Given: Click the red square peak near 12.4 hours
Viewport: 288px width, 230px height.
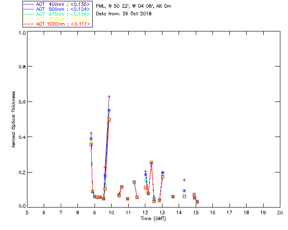Looking at the screenshot, I should pos(151,163).
